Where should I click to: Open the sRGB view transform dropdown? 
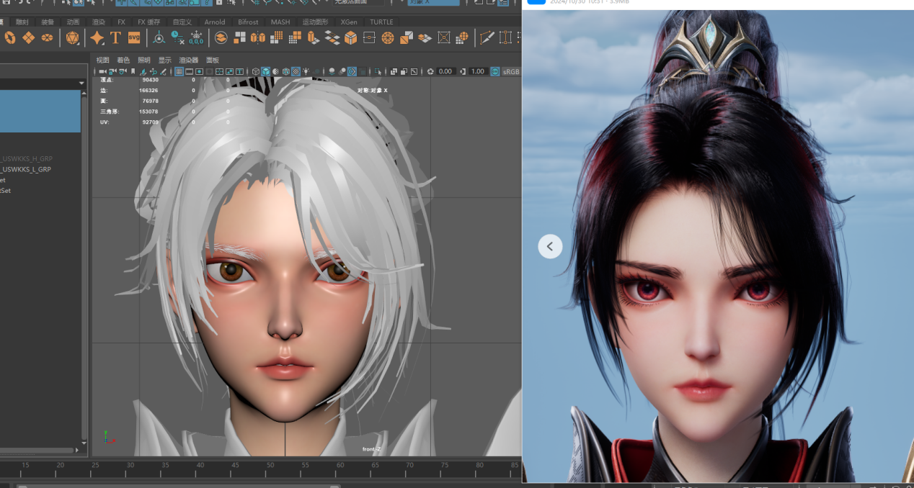(x=510, y=71)
